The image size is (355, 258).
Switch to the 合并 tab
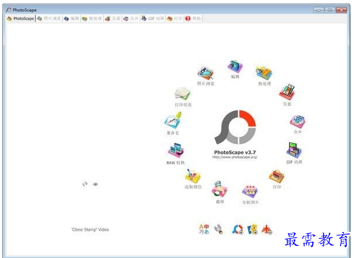click(x=131, y=19)
